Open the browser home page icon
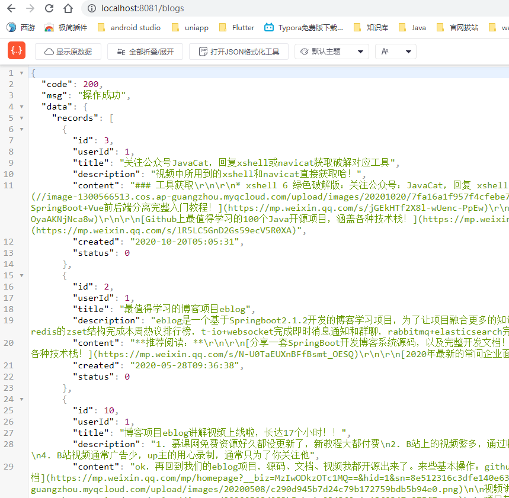 pos(68,8)
